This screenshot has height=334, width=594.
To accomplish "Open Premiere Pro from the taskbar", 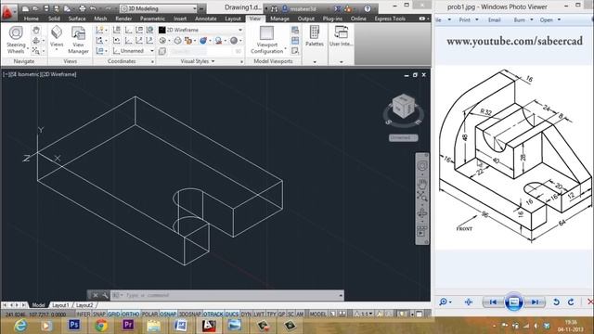I will 128,325.
